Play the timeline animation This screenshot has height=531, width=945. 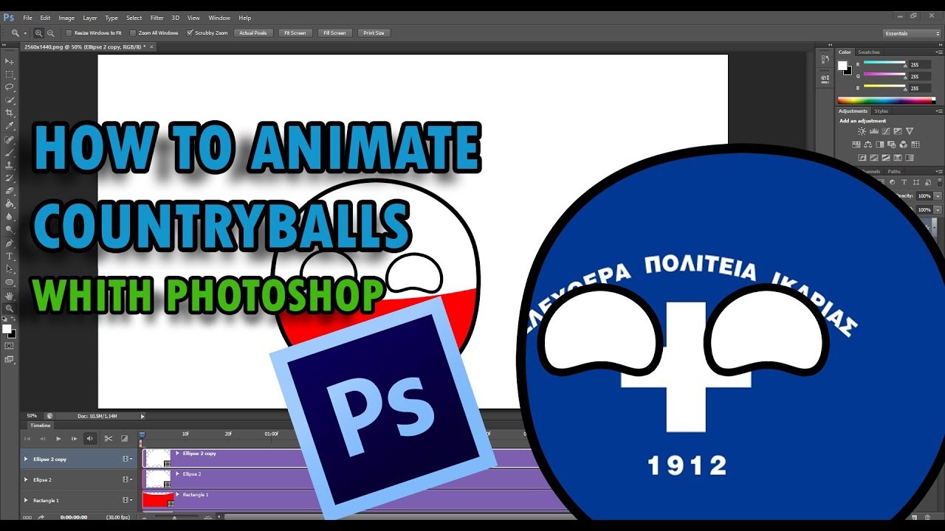coord(58,439)
